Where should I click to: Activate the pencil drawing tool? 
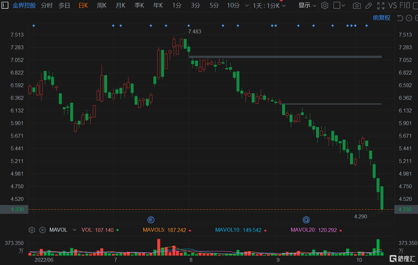click(x=368, y=6)
